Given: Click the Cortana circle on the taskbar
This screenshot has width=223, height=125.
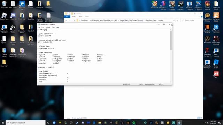Looking at the screenshot, I should 48,123.
